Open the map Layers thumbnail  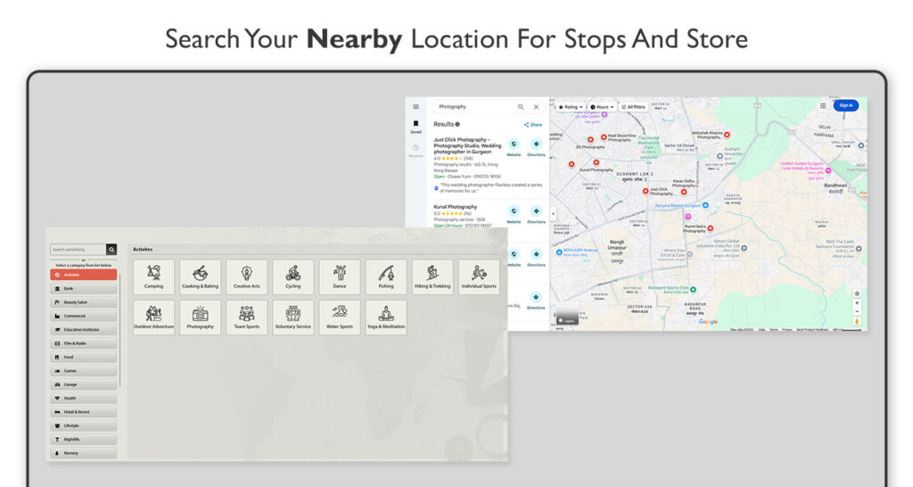tap(566, 318)
